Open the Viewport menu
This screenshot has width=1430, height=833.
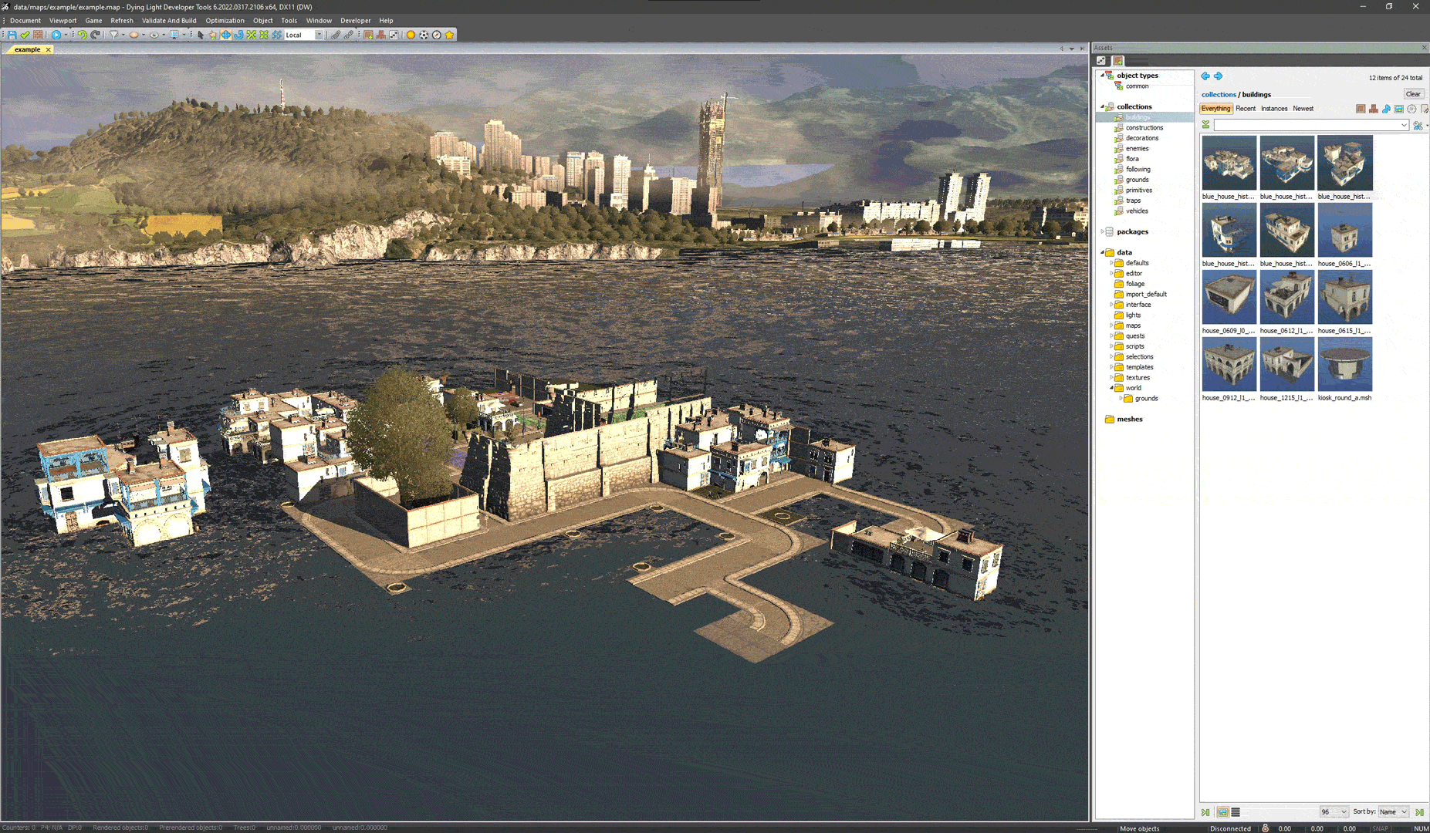[x=63, y=21]
